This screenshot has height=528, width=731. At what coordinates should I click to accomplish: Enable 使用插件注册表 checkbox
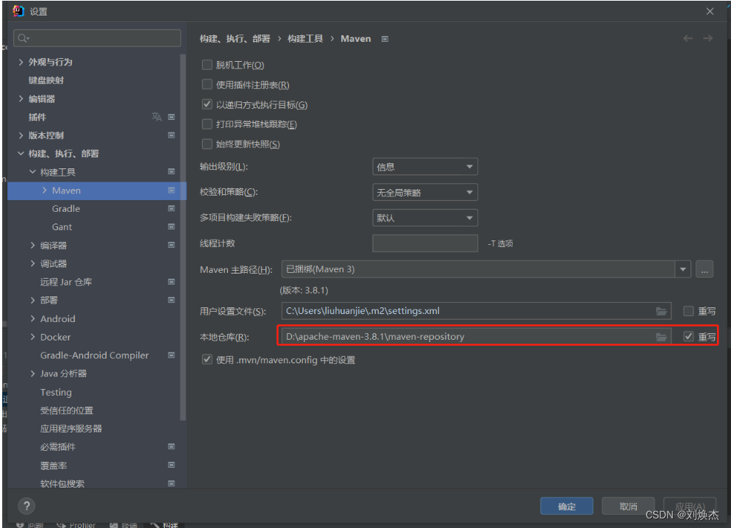pyautogui.click(x=207, y=85)
